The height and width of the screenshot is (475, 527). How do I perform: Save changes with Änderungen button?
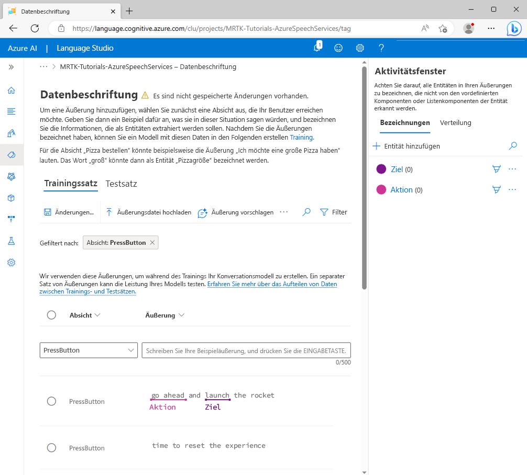pyautogui.click(x=69, y=212)
